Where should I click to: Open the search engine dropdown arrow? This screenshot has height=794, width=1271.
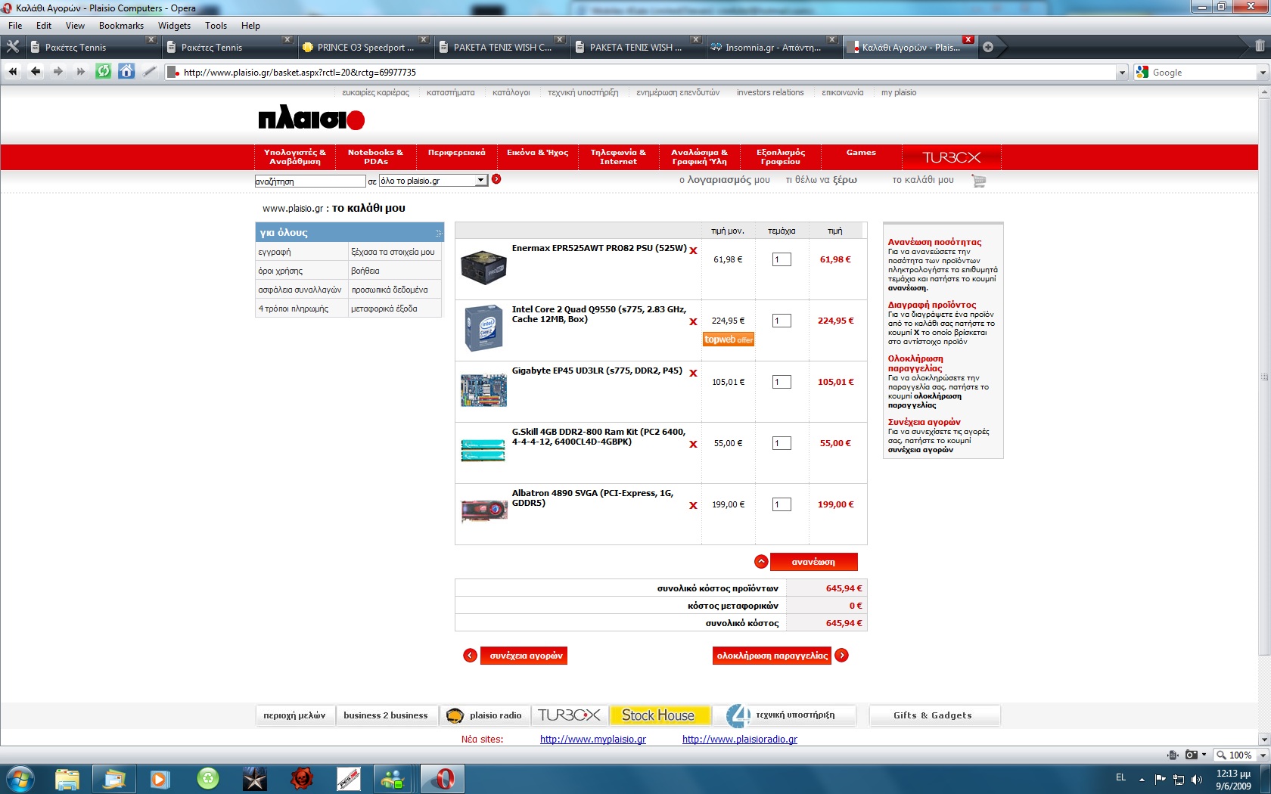point(1263,73)
